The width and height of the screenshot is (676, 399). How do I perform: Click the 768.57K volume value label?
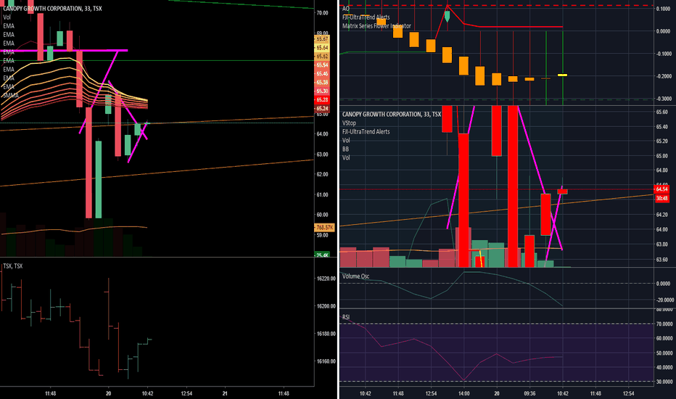click(x=325, y=227)
